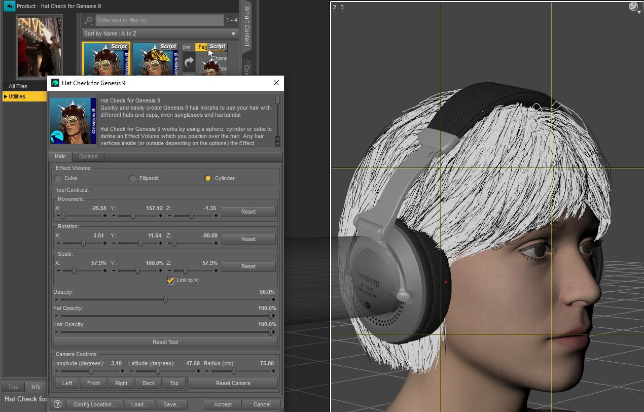Set camera to Back view
Image resolution: width=644 pixels, height=412 pixels.
149,383
